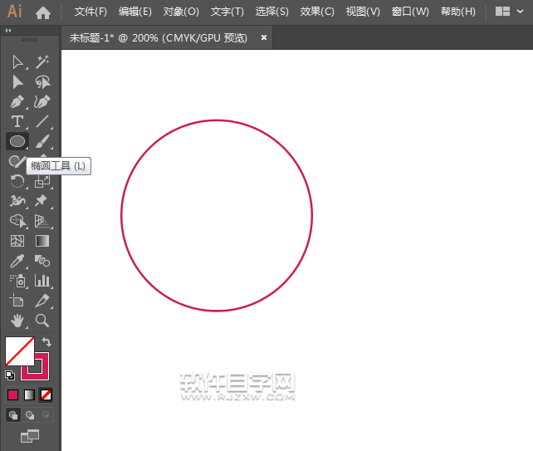Screen dimensions: 533x451
Task: Swap fill and stroke colors
Action: (47, 341)
